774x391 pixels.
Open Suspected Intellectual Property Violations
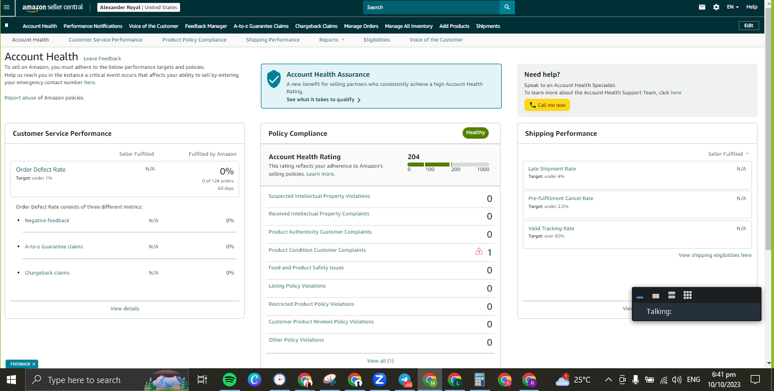(x=319, y=196)
